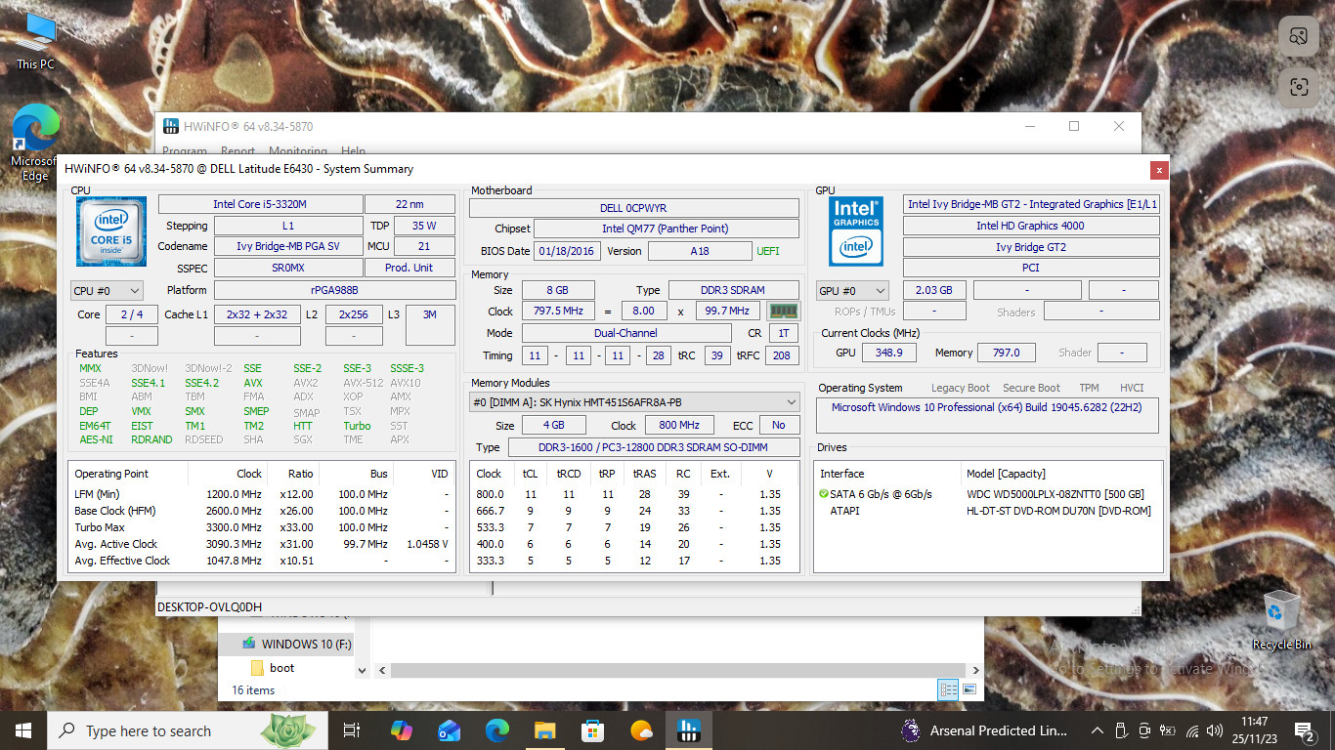Maximize the HWiNFO background window
This screenshot has height=750, width=1335.
point(1074,126)
